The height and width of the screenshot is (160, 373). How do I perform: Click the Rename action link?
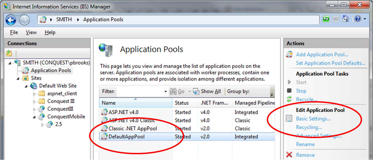point(305,144)
